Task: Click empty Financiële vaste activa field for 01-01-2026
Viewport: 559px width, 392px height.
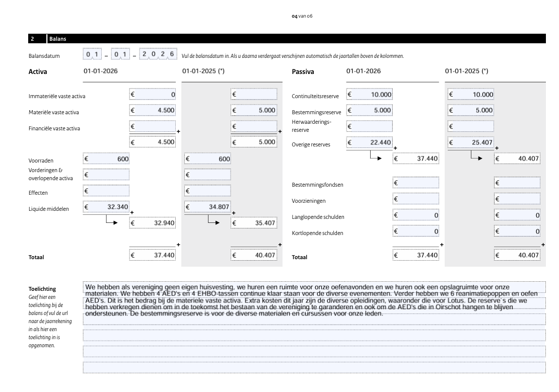Action: (153, 126)
